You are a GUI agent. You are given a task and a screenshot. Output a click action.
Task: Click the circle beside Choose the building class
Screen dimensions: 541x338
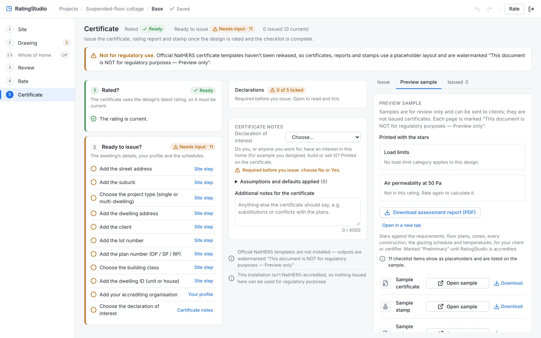pyautogui.click(x=94, y=267)
